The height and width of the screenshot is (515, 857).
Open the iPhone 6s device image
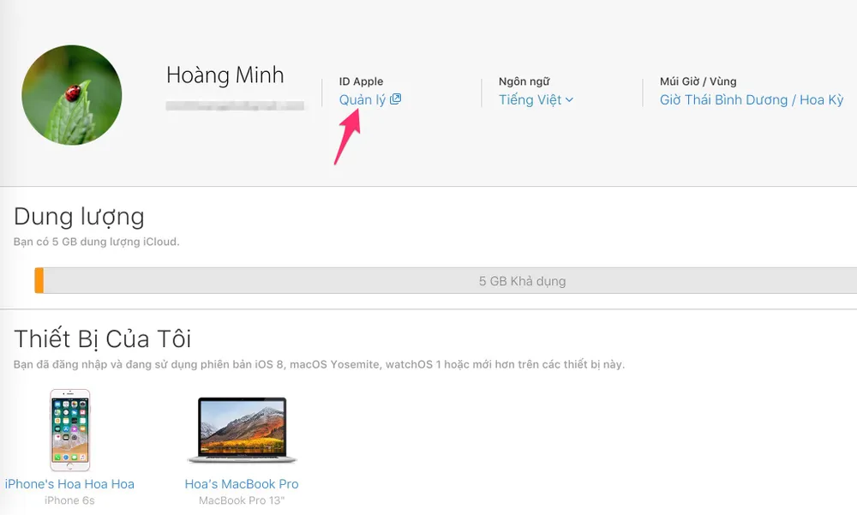tap(69, 429)
